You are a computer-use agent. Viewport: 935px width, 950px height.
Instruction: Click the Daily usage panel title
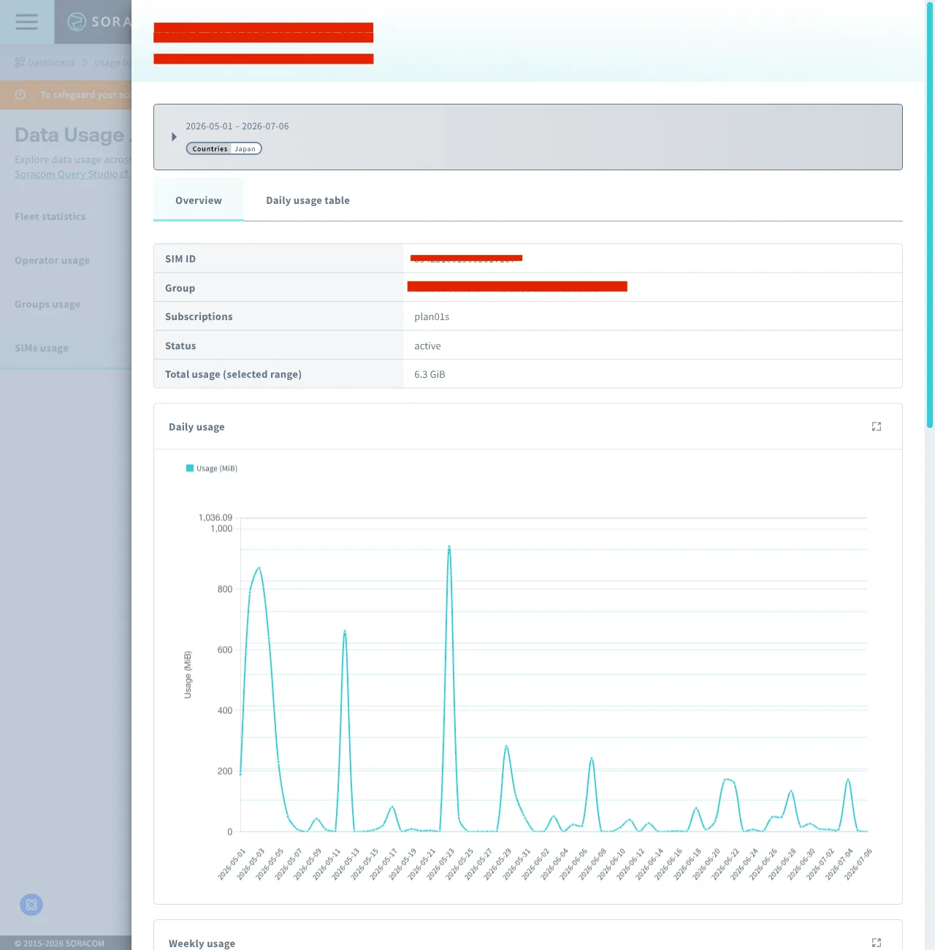[196, 427]
